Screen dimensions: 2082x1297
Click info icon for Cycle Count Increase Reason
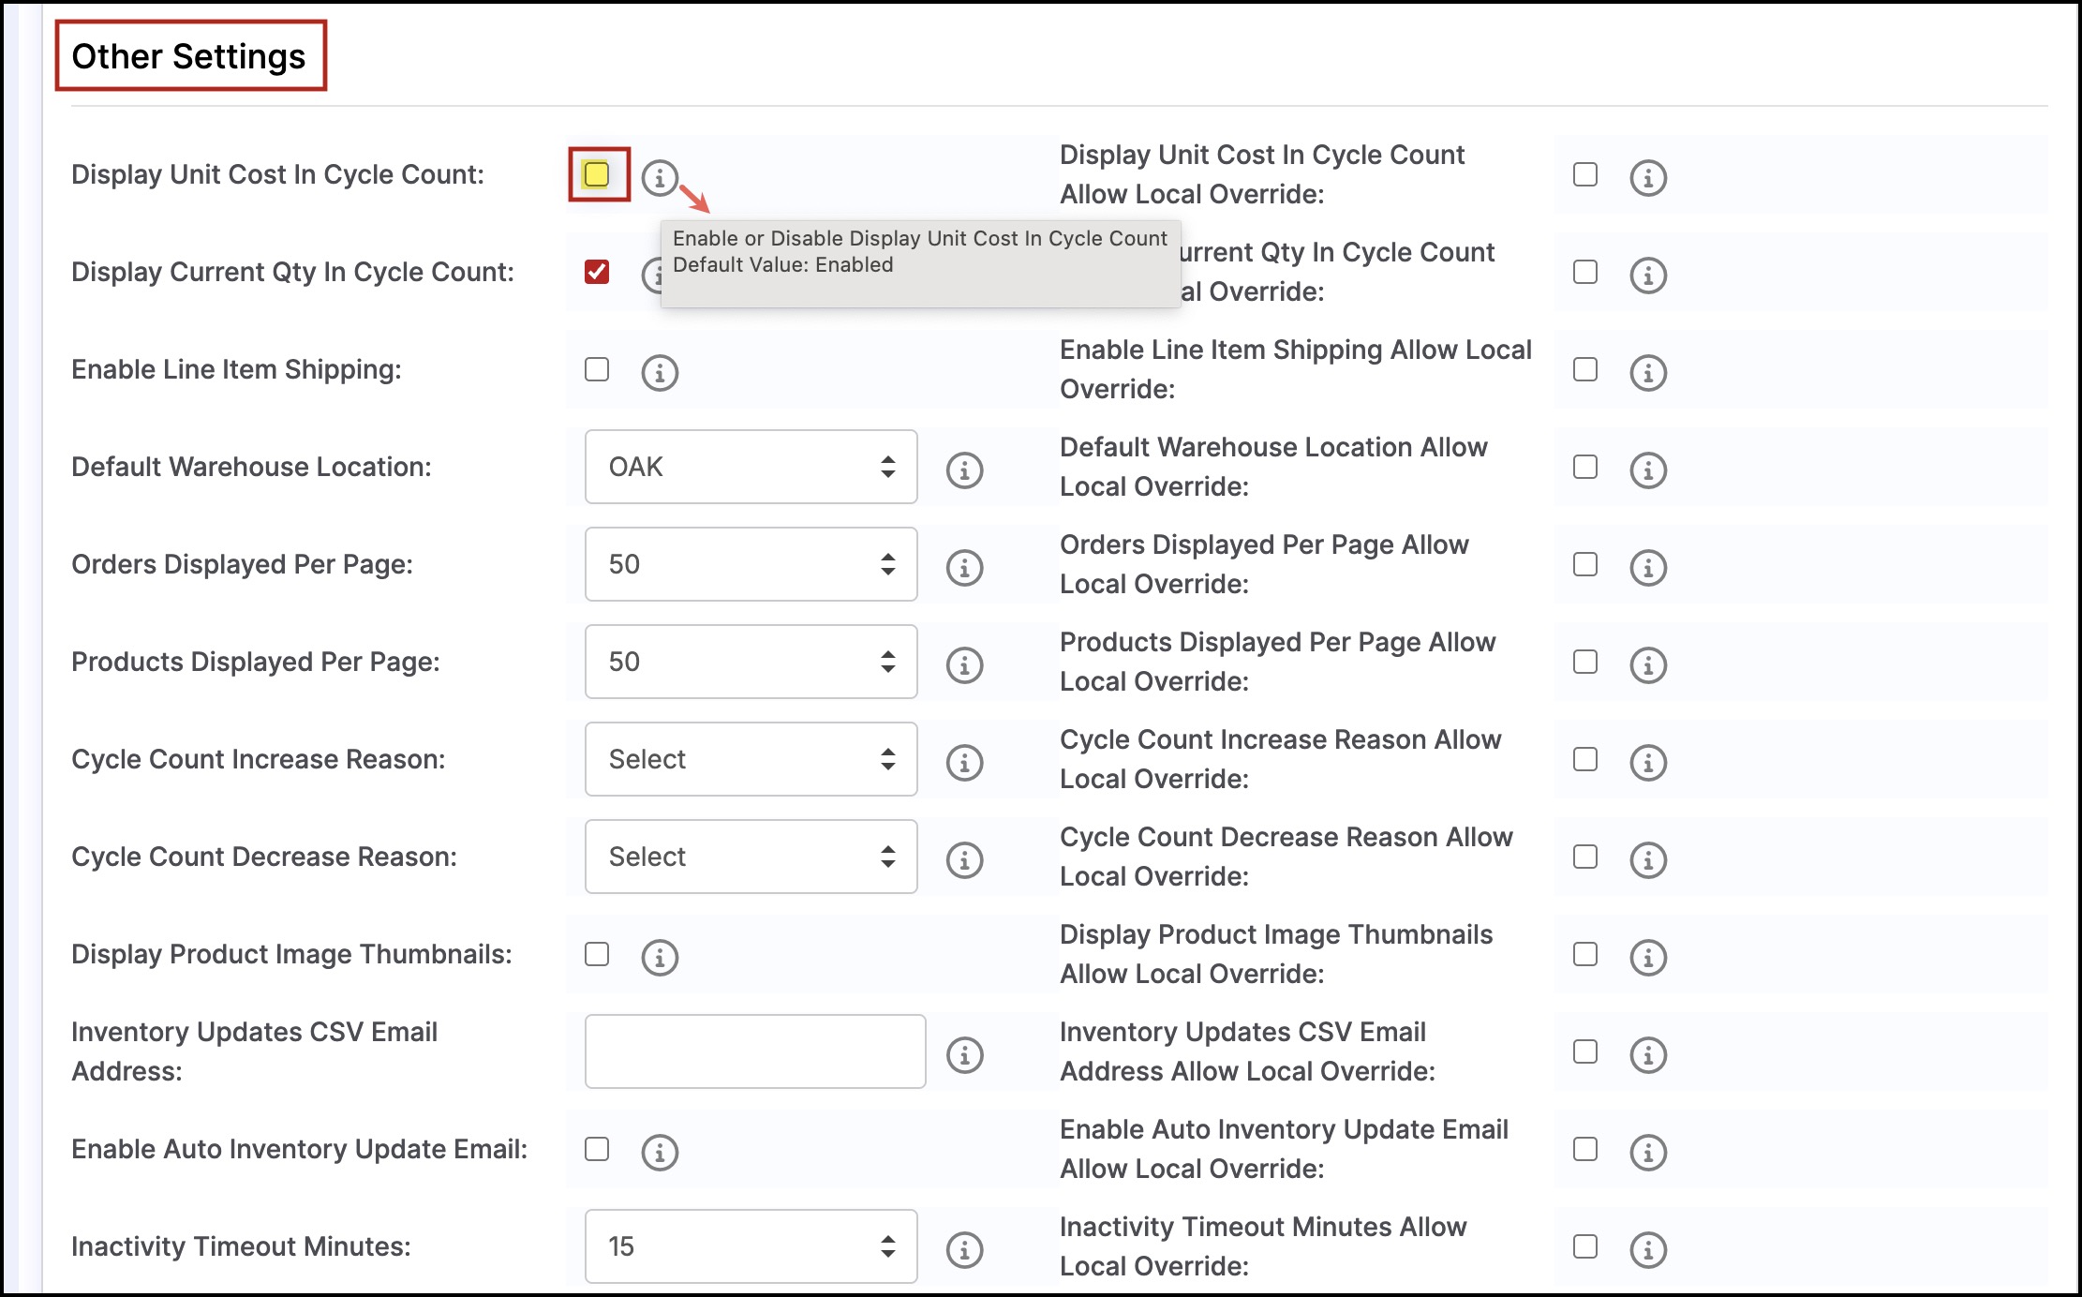(x=964, y=762)
